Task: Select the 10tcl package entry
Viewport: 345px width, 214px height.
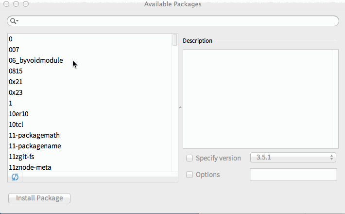Action: coord(16,125)
